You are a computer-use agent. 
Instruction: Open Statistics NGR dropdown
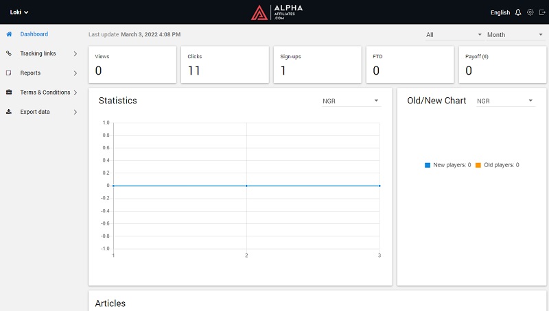(x=351, y=101)
